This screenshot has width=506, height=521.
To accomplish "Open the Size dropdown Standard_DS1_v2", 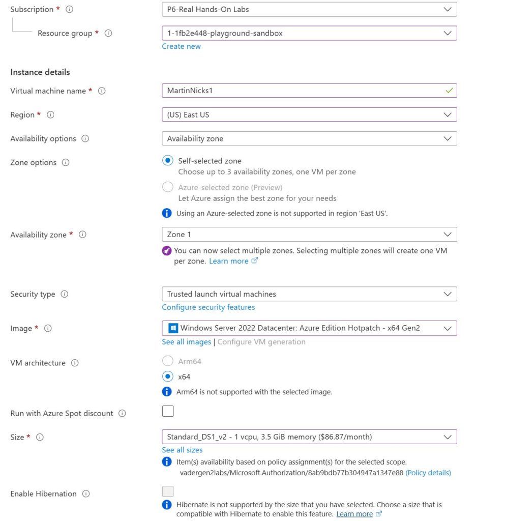I will [x=309, y=437].
